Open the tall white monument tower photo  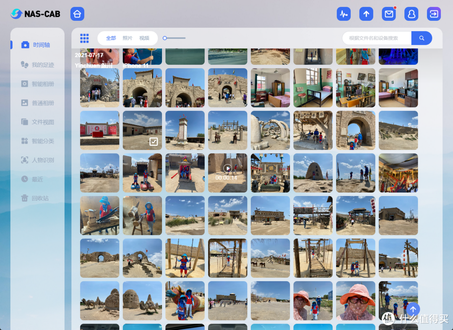pos(185,130)
